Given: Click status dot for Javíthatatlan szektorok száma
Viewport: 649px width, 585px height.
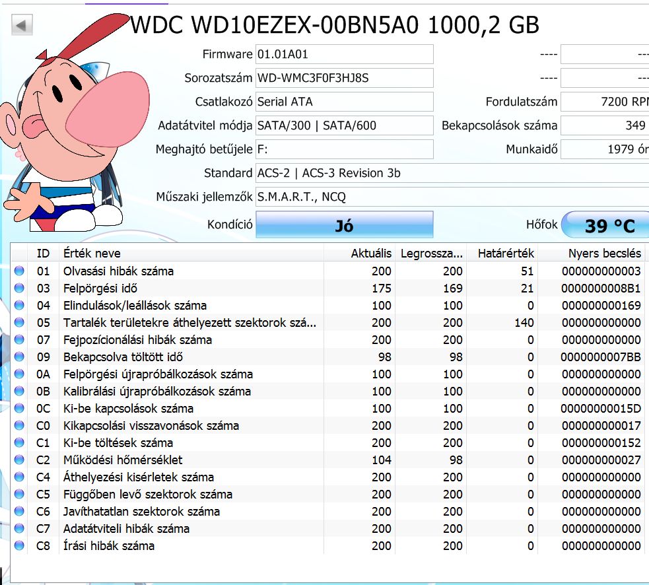Looking at the screenshot, I should pyautogui.click(x=19, y=511).
